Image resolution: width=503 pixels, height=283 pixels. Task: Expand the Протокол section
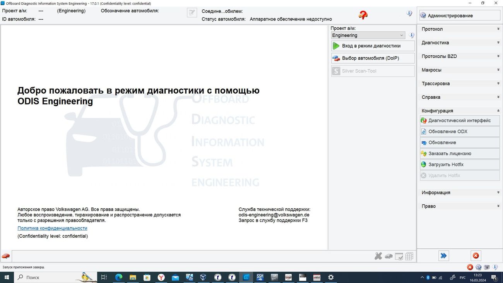(x=460, y=29)
